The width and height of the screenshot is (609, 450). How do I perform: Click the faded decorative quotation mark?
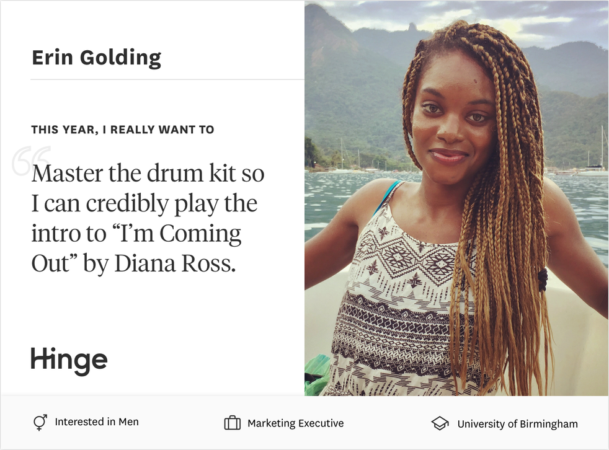click(31, 161)
